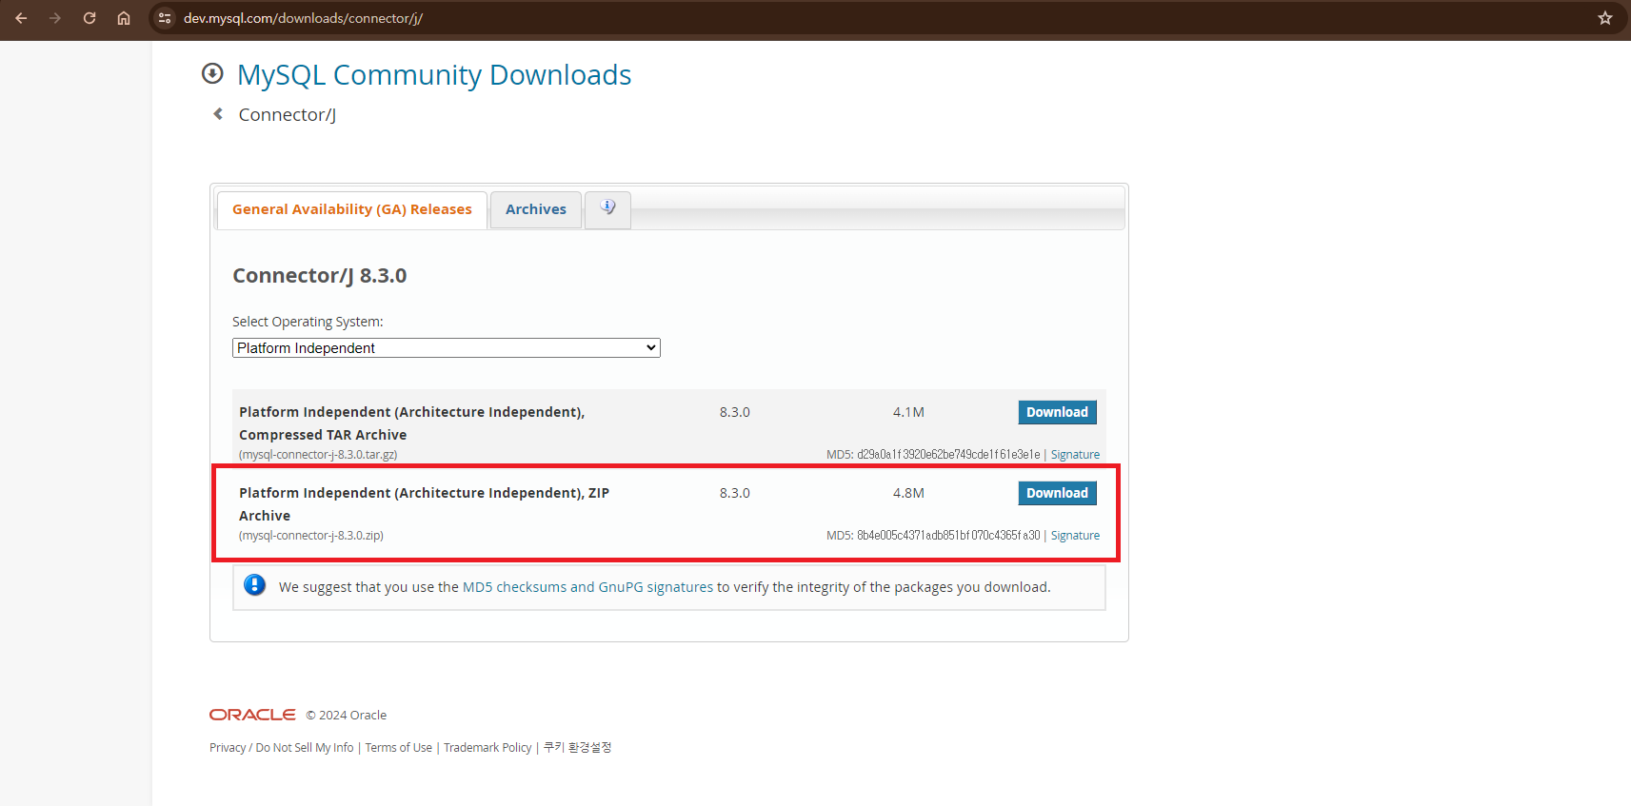
Task: Click the 4.8M file size value
Action: (908, 493)
